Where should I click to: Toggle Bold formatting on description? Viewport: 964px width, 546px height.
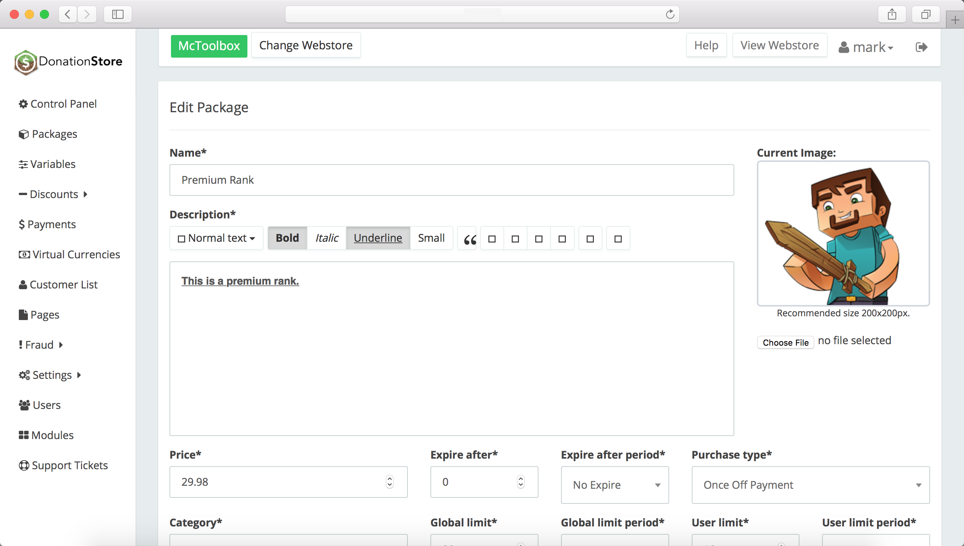point(287,238)
